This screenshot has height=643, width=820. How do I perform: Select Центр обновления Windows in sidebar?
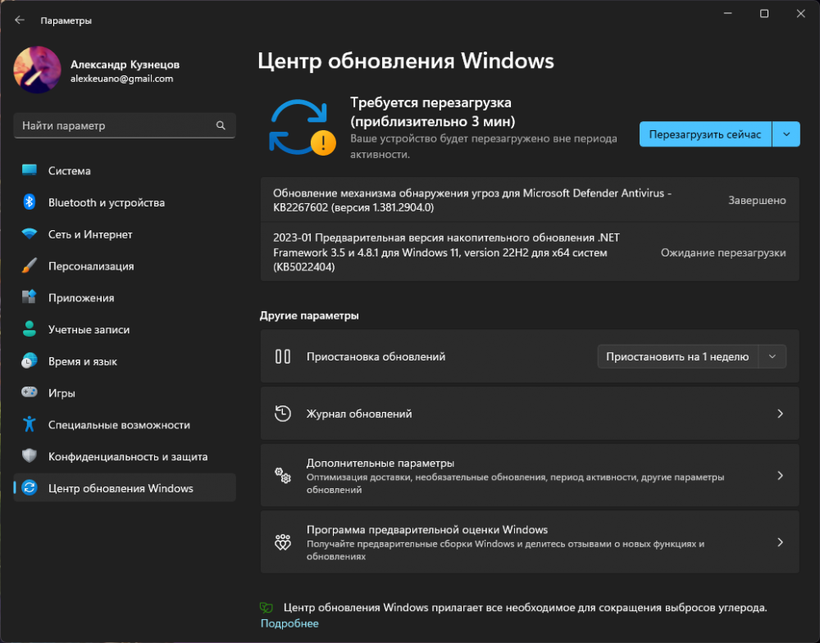tap(121, 488)
